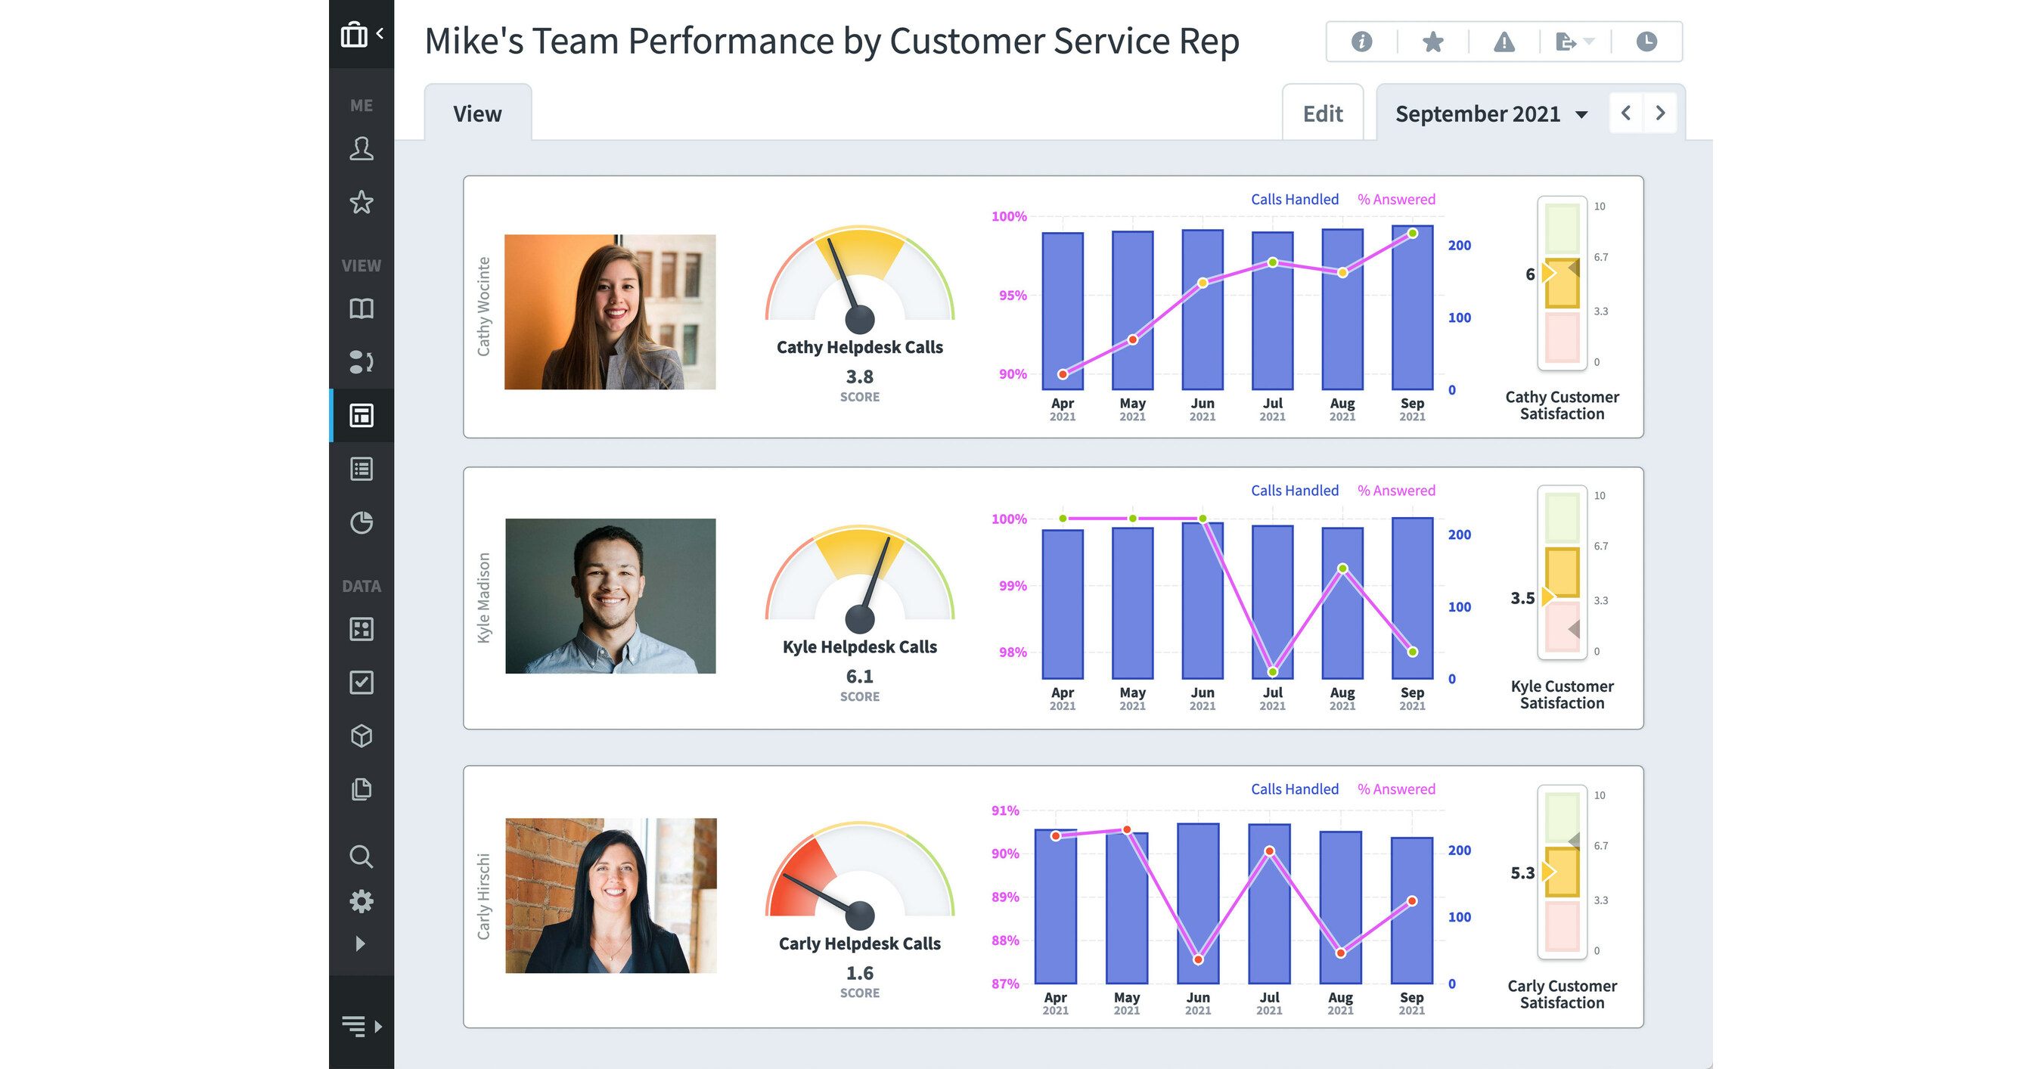This screenshot has height=1069, width=2042.
Task: Click the warning triangle icon
Action: [1504, 43]
